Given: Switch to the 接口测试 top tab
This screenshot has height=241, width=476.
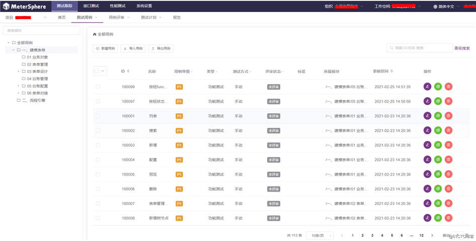Looking at the screenshot, I should [91, 6].
